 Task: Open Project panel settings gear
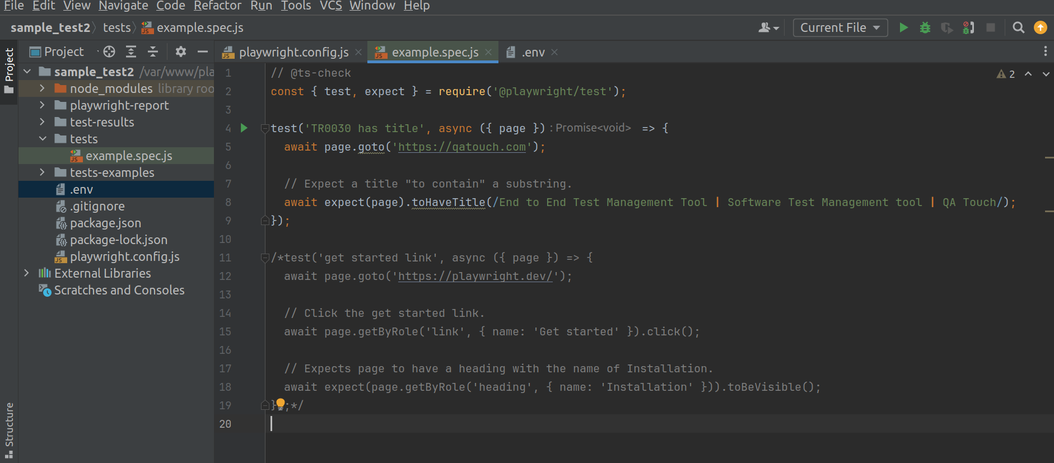(x=180, y=52)
